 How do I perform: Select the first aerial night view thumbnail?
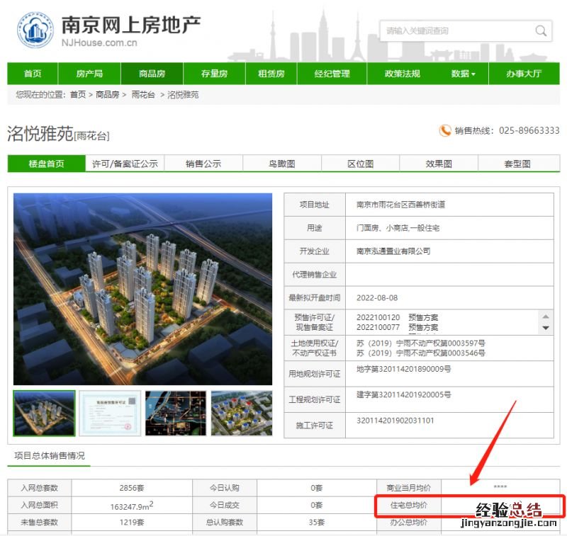click(44, 413)
